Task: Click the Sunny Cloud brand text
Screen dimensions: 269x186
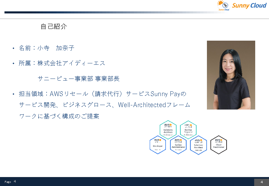Action: coord(249,6)
